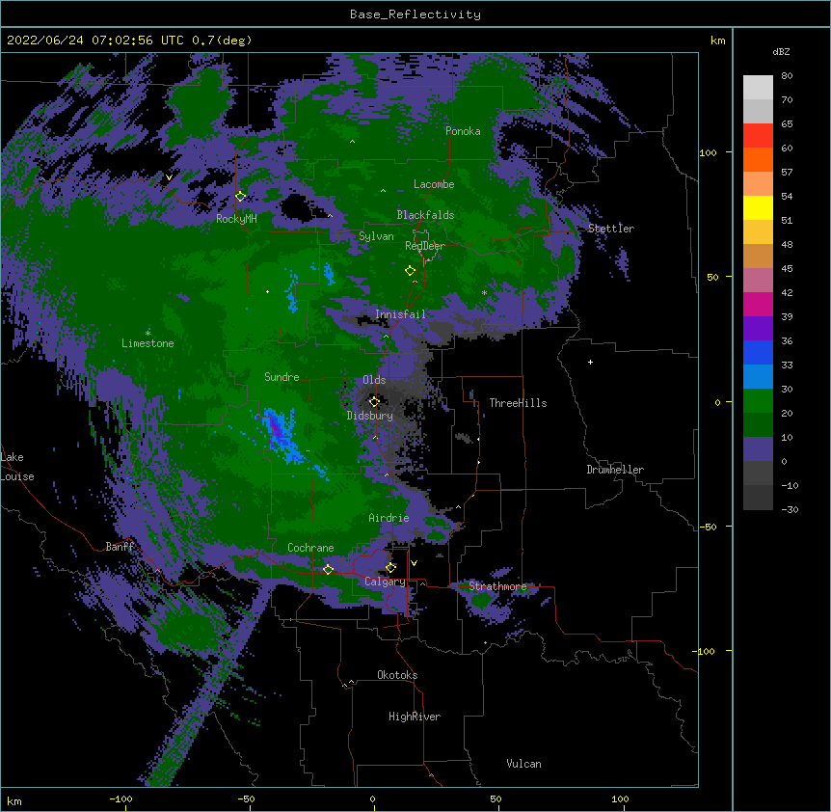This screenshot has width=831, height=812.
Task: Select the purple 36–39 dBZ legend swatch
Action: click(x=758, y=329)
